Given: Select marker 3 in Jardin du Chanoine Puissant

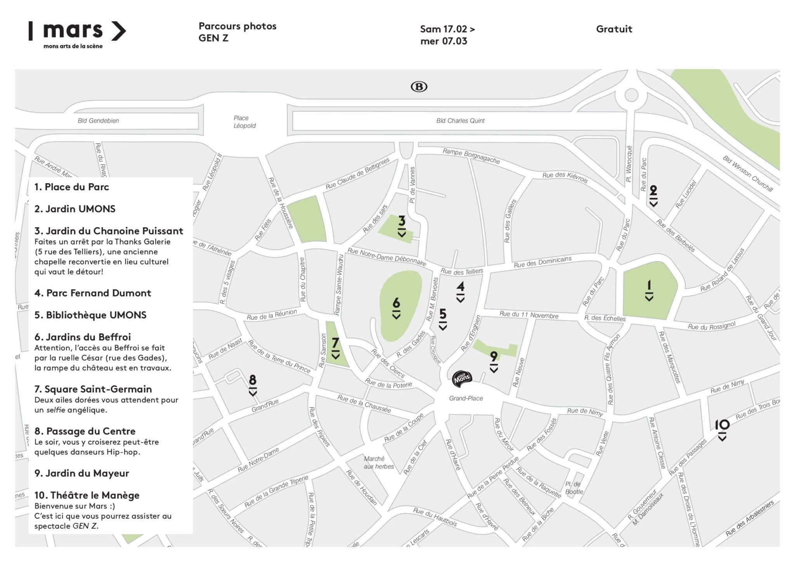Looking at the screenshot, I should coord(402,226).
